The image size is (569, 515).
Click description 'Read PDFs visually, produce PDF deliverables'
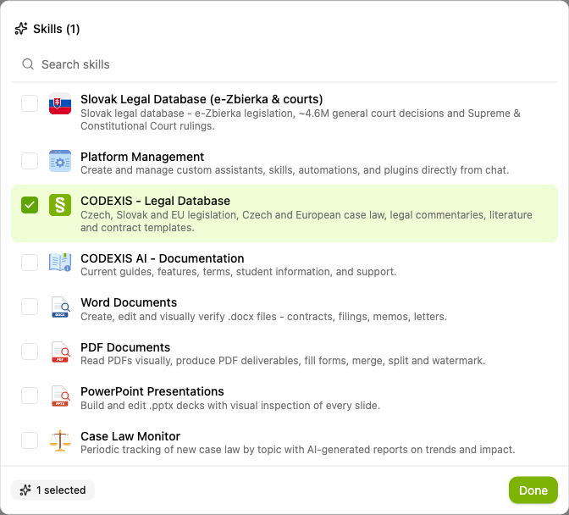click(283, 361)
